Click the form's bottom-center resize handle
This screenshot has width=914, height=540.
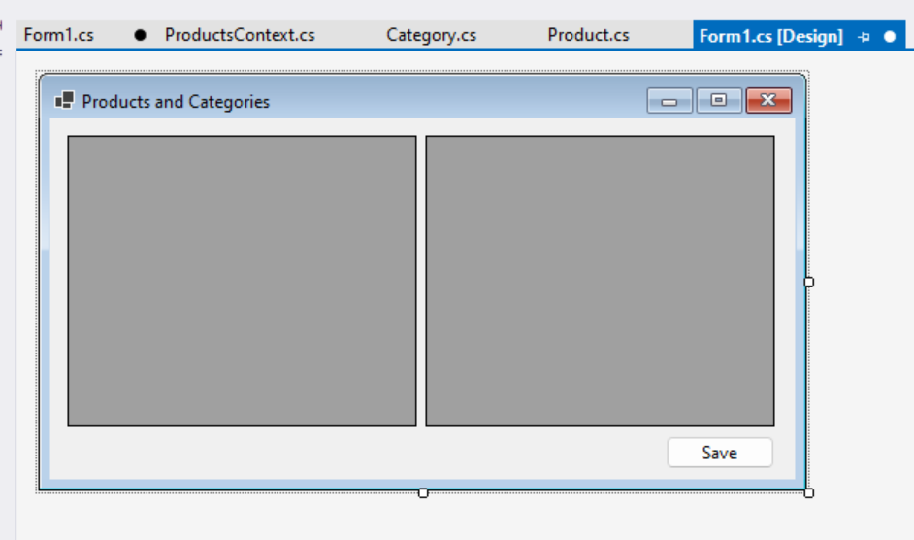(x=423, y=493)
